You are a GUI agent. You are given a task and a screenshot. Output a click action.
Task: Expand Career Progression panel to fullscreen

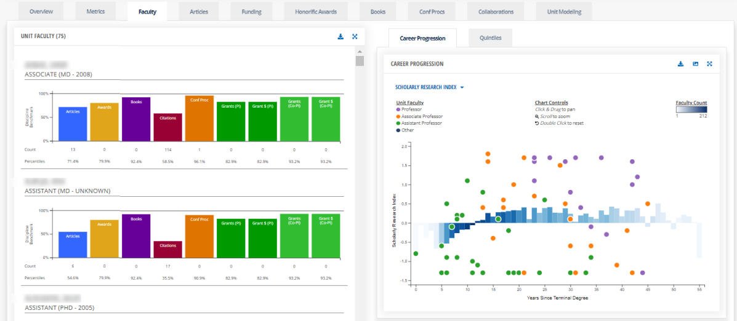[710, 64]
